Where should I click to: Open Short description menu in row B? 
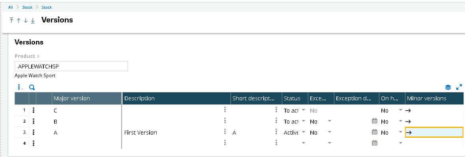(276, 121)
